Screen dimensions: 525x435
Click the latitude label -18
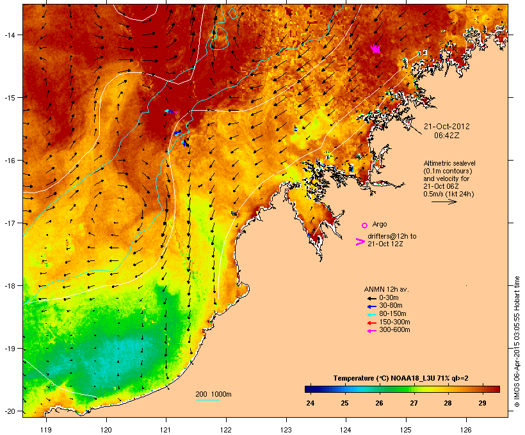pos(10,286)
